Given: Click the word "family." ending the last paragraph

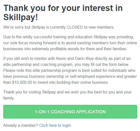Looking at the screenshot, I should tap(9, 98).
